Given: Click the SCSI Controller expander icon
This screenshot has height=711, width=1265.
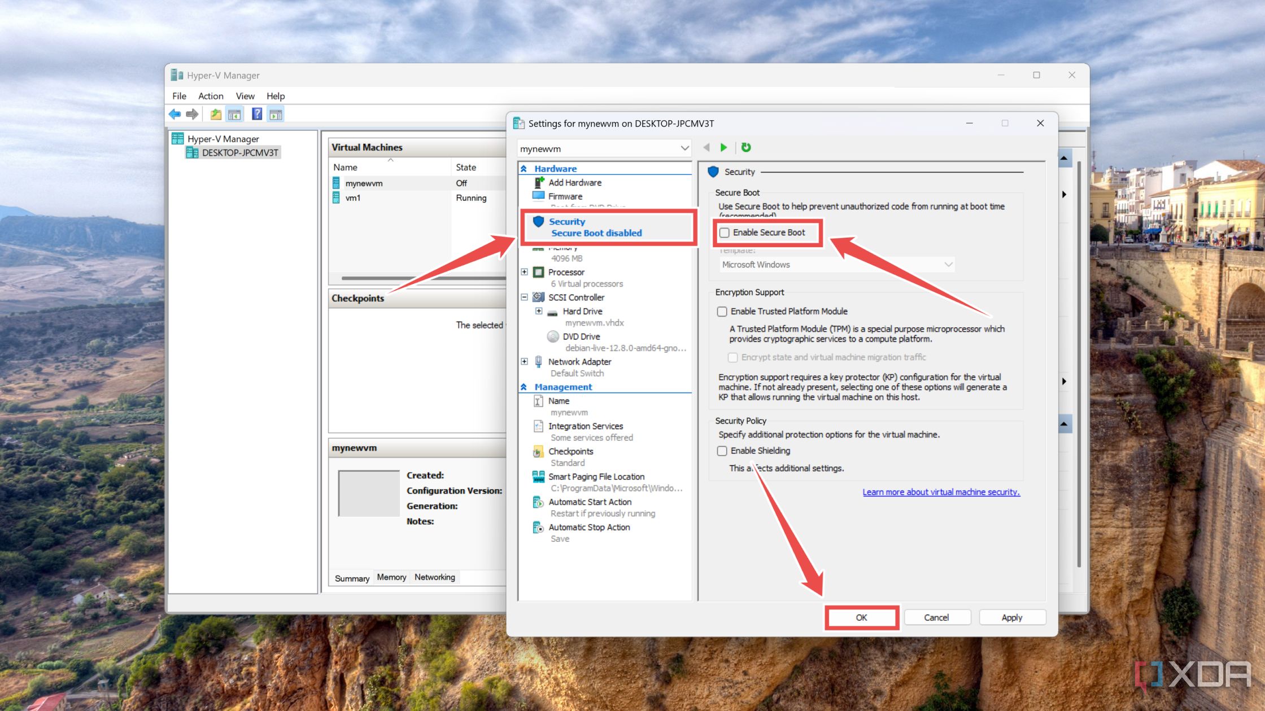Looking at the screenshot, I should (529, 297).
